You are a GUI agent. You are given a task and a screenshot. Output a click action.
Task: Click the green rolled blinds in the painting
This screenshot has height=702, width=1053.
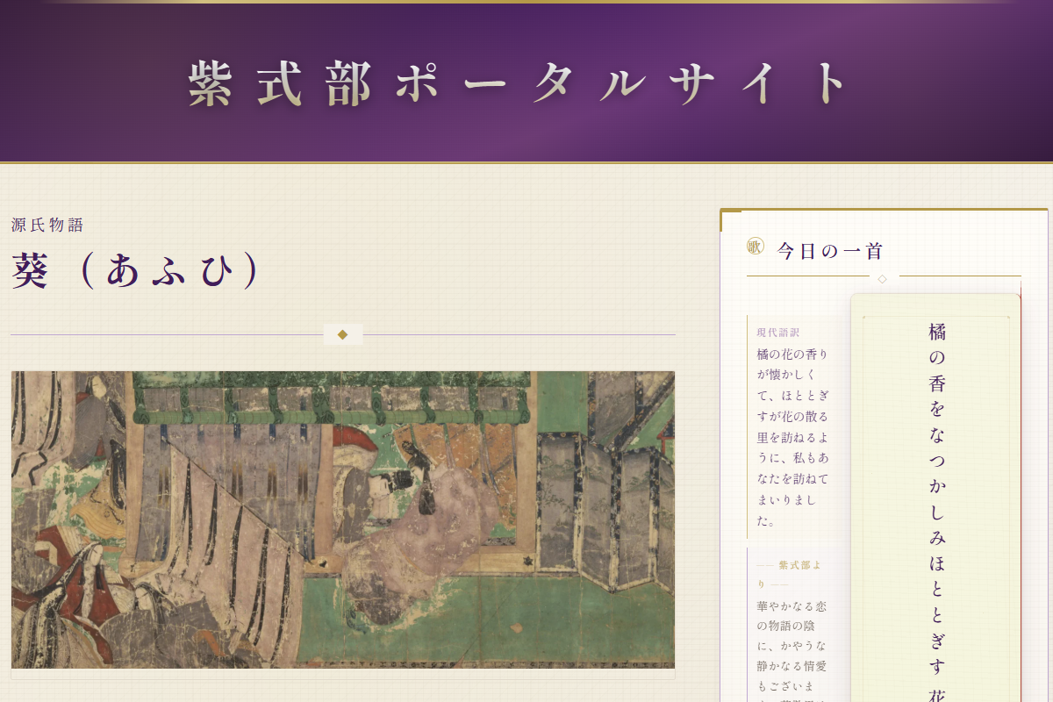coord(333,402)
